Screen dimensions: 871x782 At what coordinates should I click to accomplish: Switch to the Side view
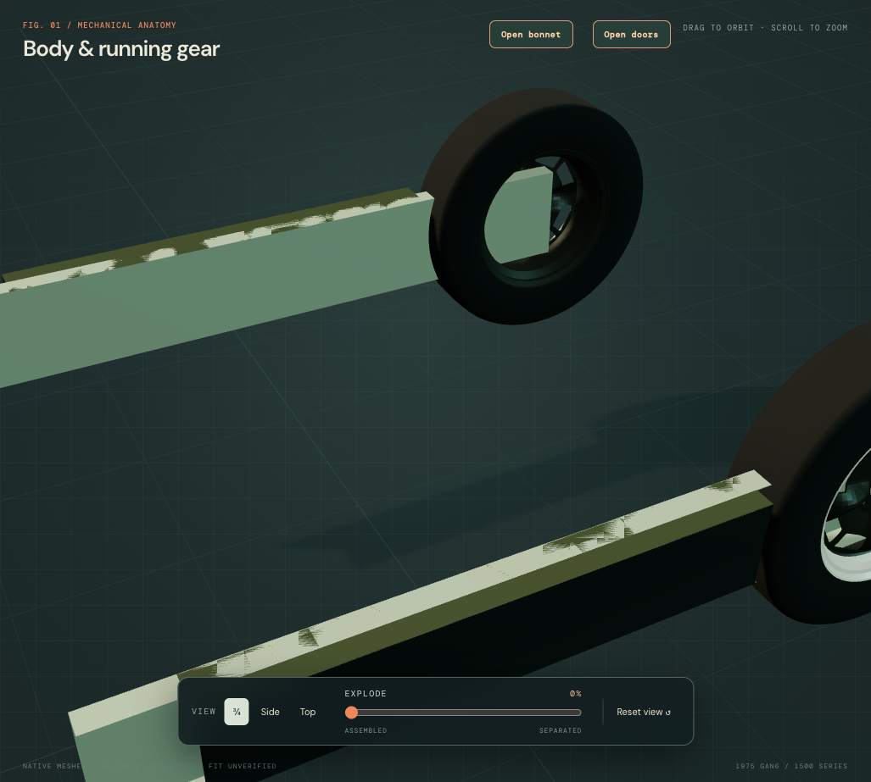(x=270, y=712)
